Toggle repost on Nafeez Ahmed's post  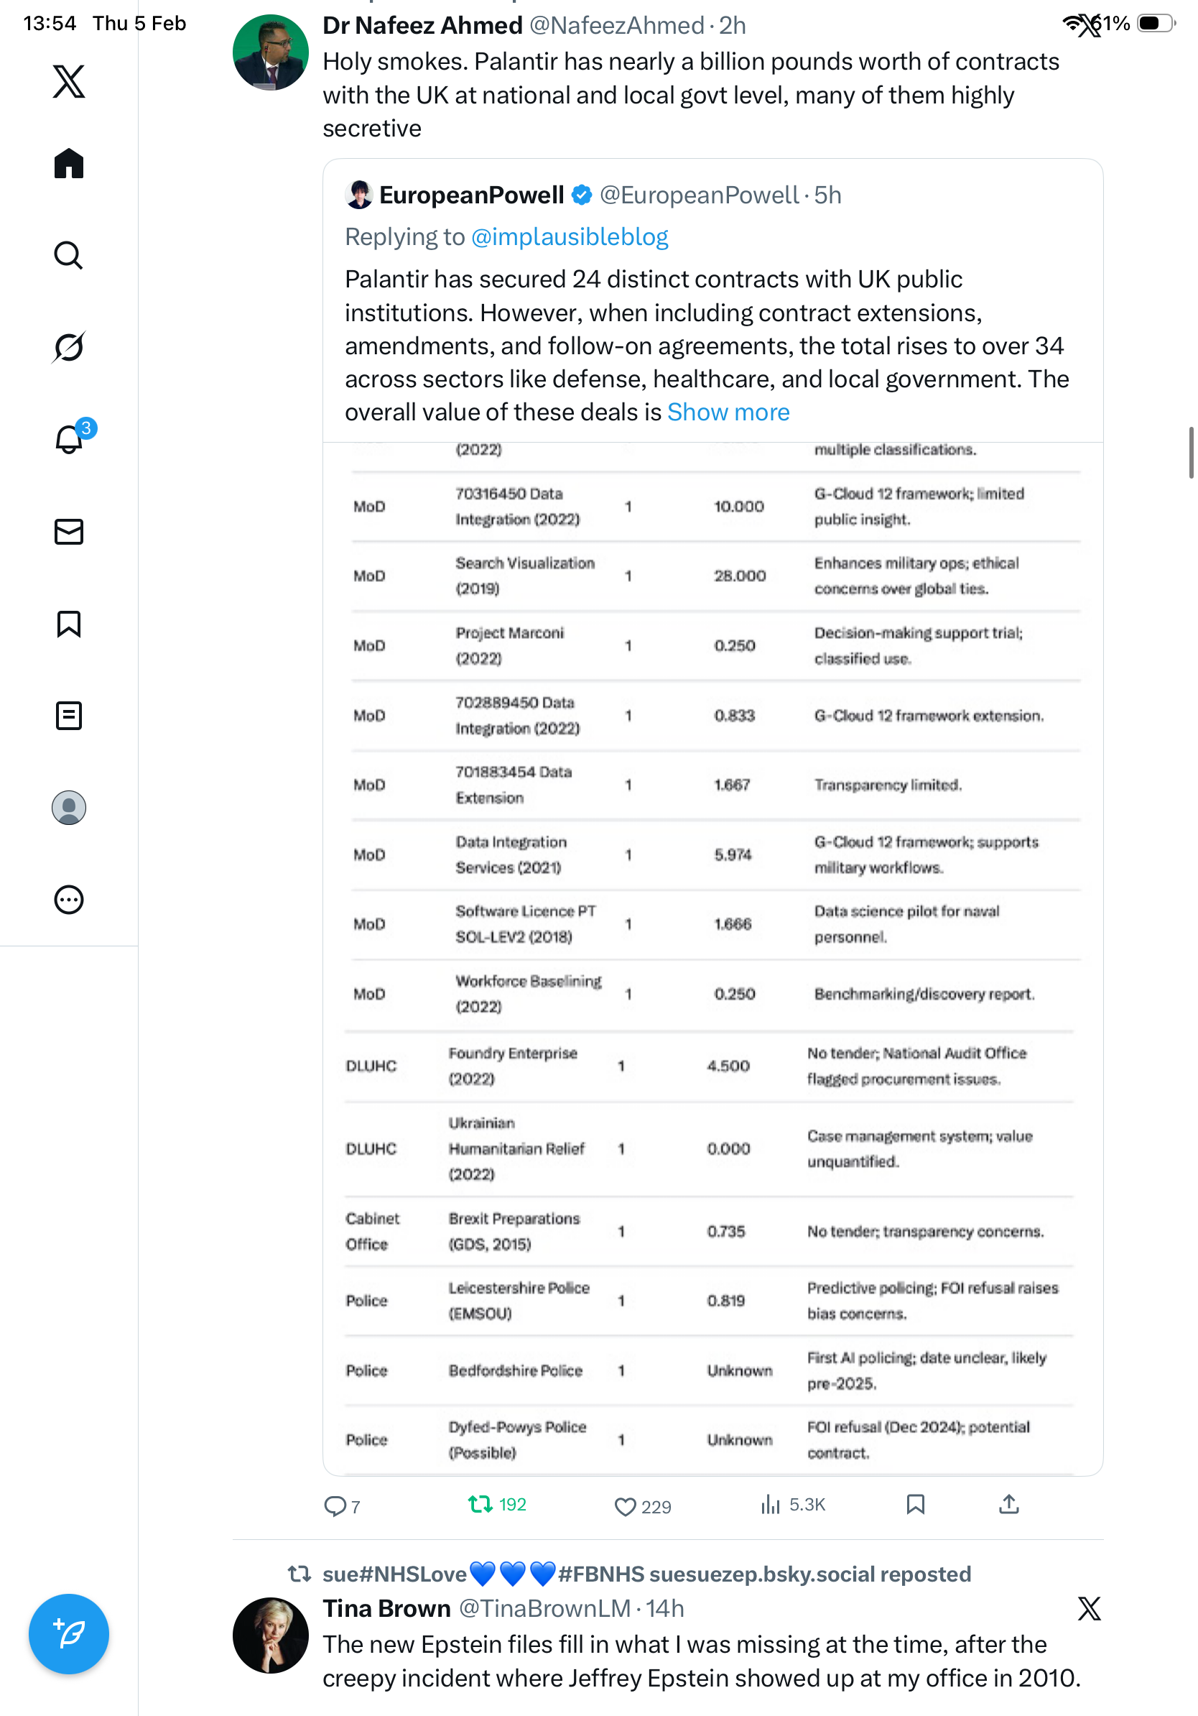480,1505
